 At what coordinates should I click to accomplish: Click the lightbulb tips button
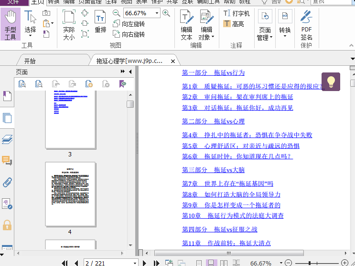pos(331,82)
